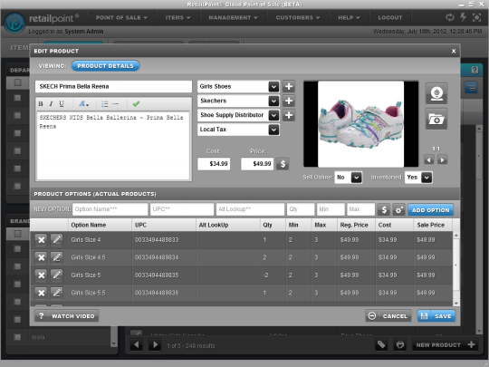Viewport: 489px width, 367px height.
Task: Open the Skechers brand dropdown
Action: point(273,101)
